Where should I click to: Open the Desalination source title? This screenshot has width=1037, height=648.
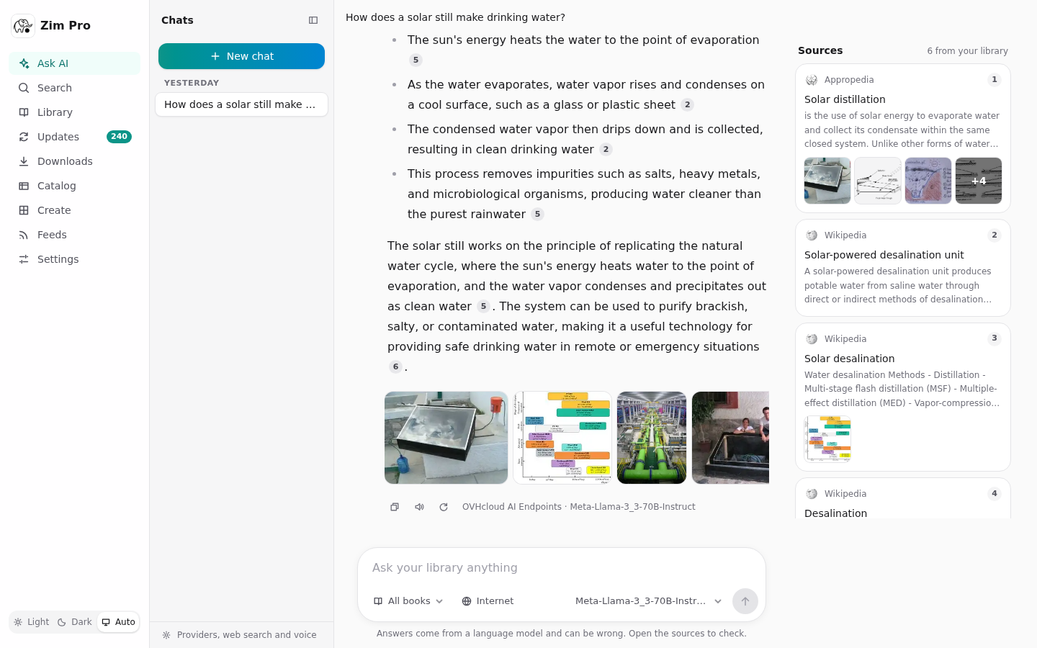click(835, 513)
